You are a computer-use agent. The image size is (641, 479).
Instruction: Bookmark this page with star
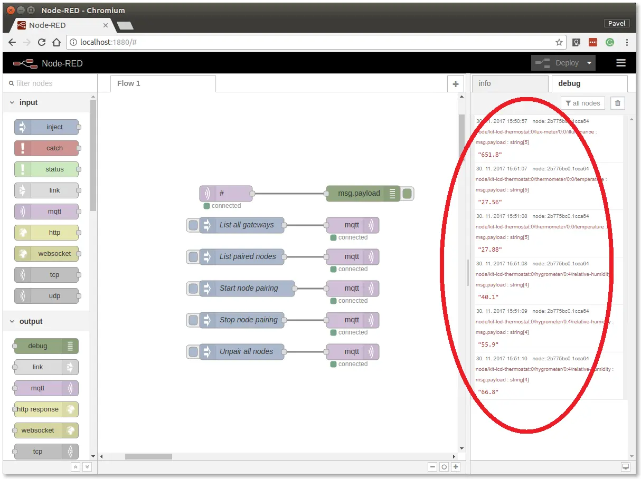click(559, 42)
